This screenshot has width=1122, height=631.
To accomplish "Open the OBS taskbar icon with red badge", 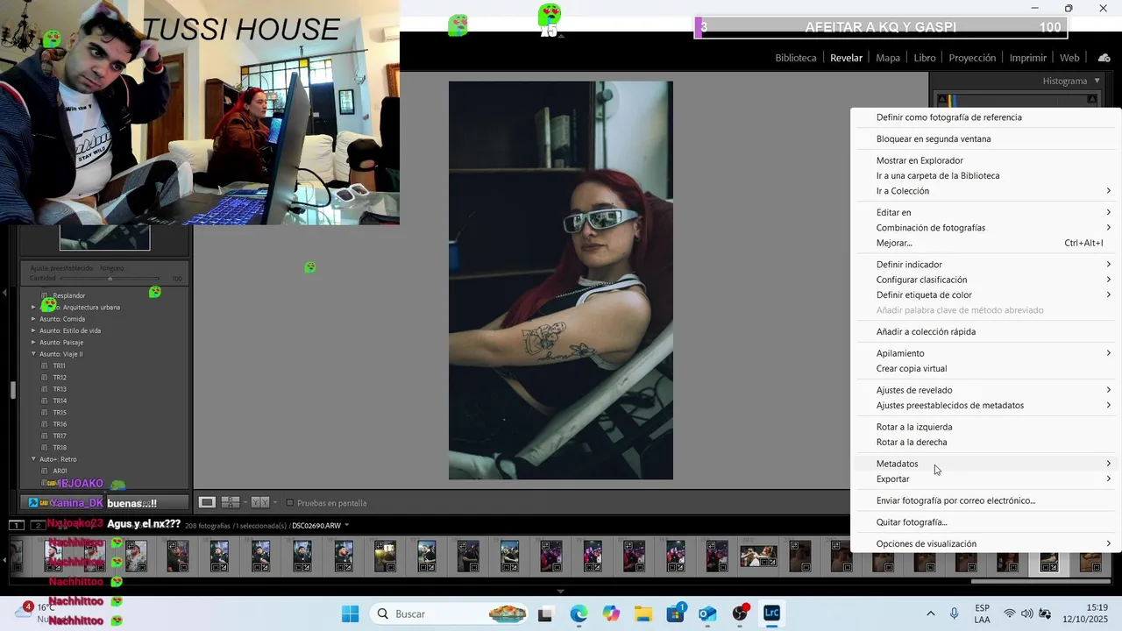I will point(741,613).
